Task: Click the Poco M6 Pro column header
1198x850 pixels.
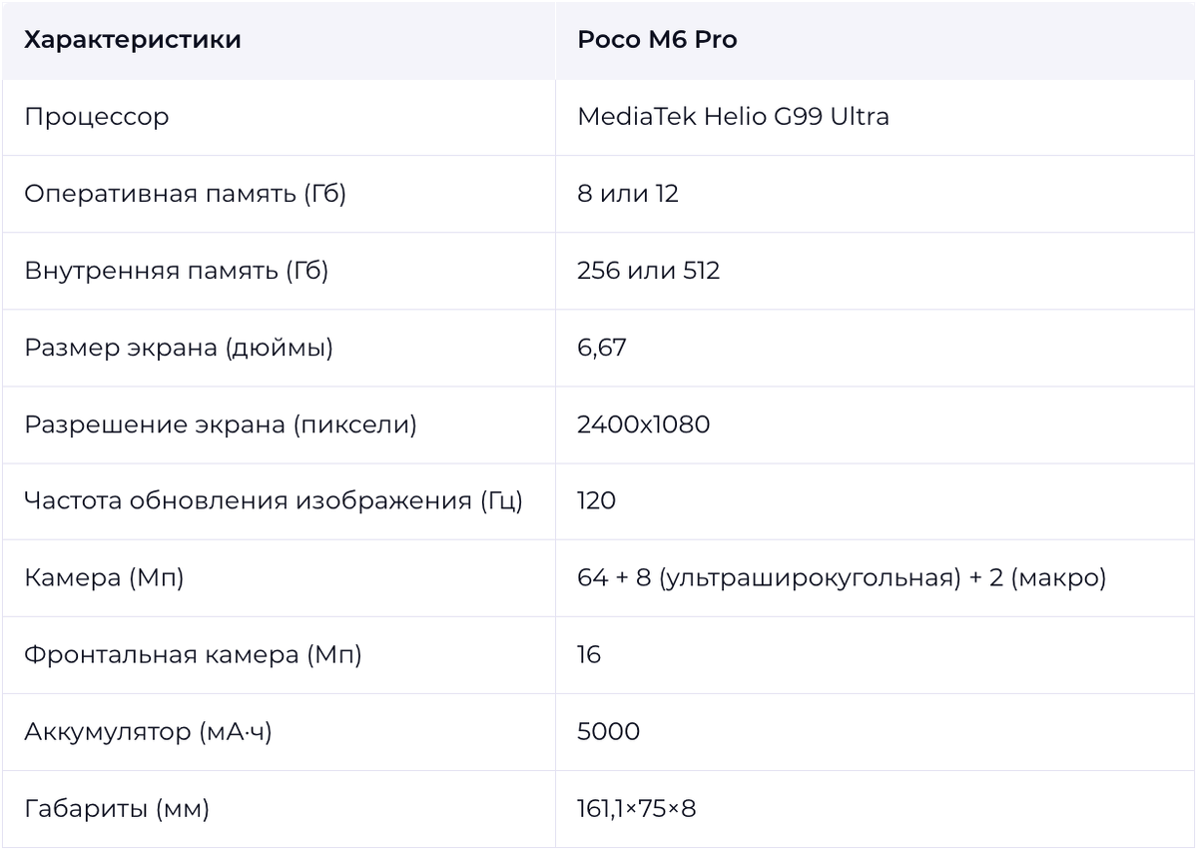Action: pos(657,40)
